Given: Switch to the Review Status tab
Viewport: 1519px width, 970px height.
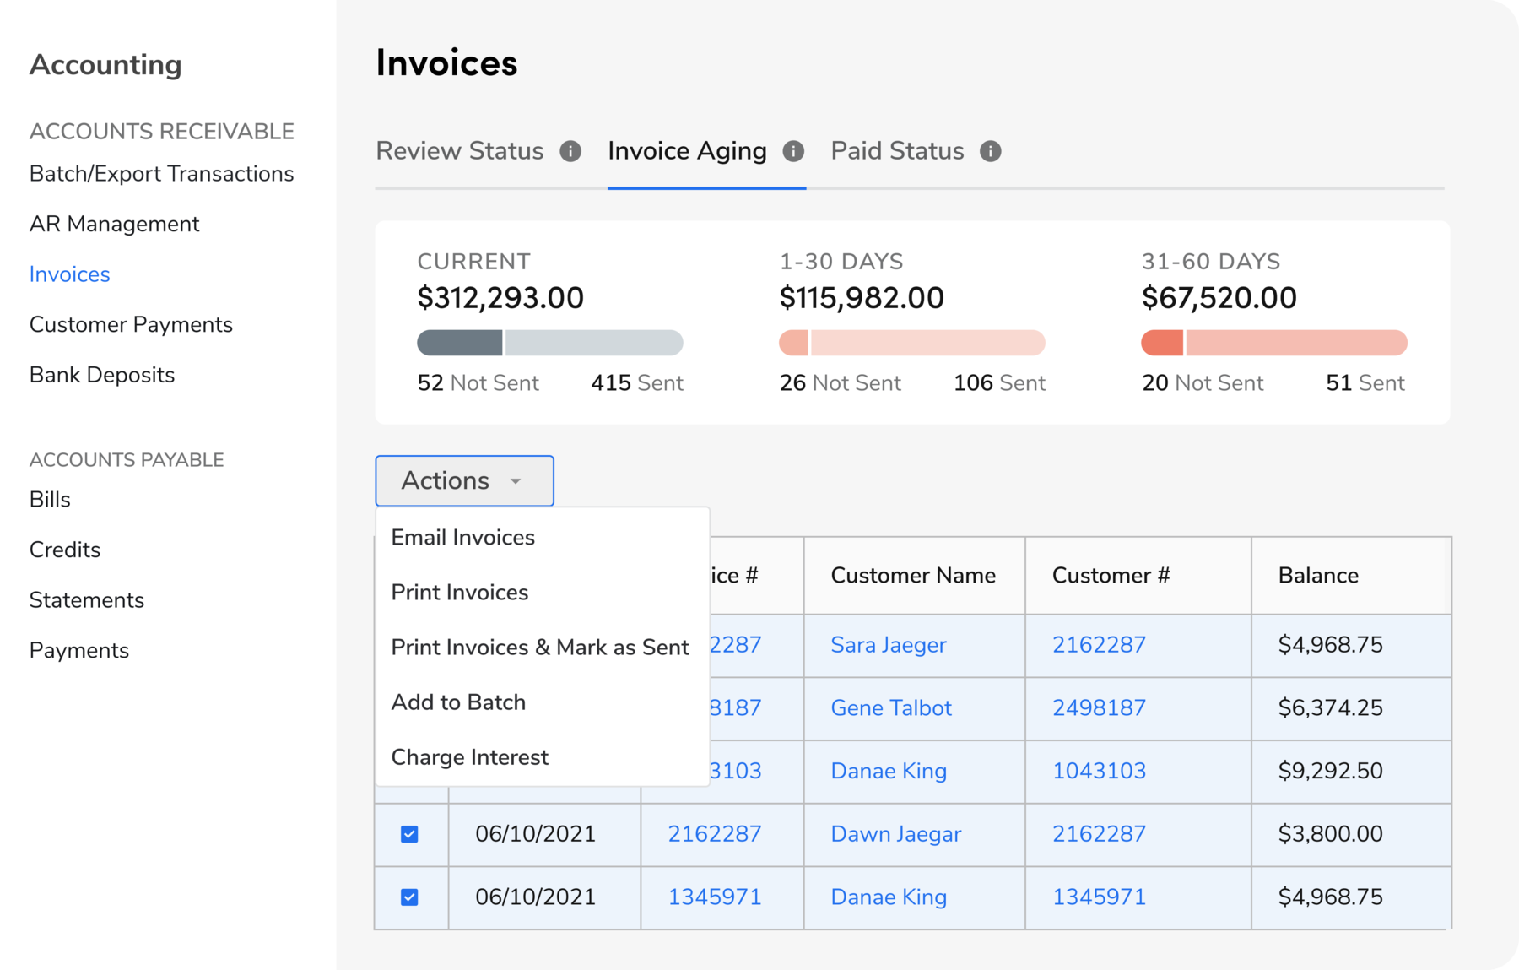Looking at the screenshot, I should click(459, 151).
